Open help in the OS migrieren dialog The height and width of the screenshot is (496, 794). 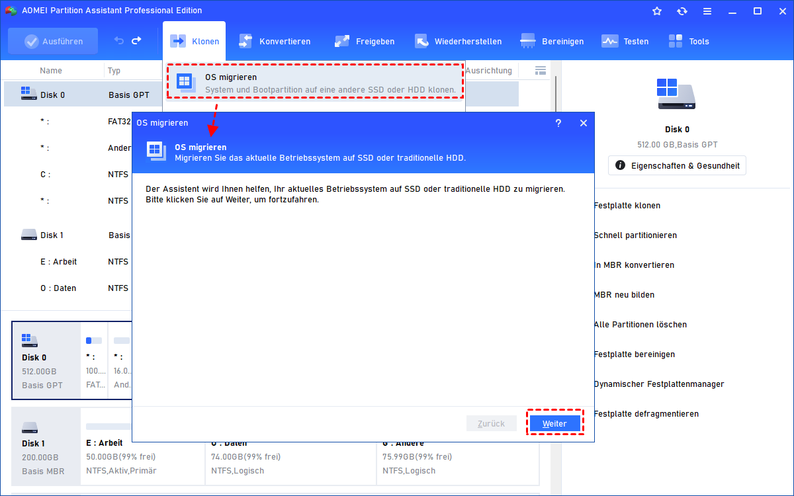coord(558,123)
